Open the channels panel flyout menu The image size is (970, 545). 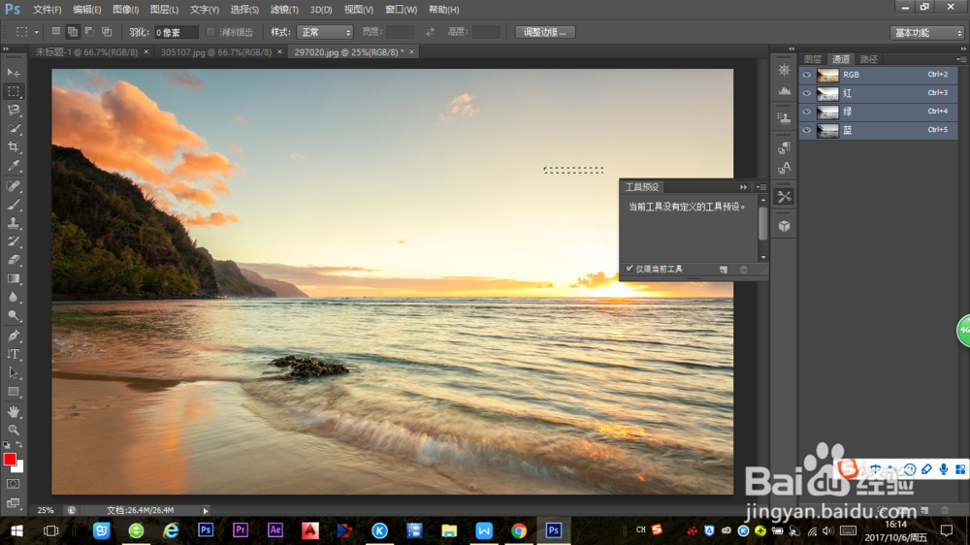tap(960, 59)
